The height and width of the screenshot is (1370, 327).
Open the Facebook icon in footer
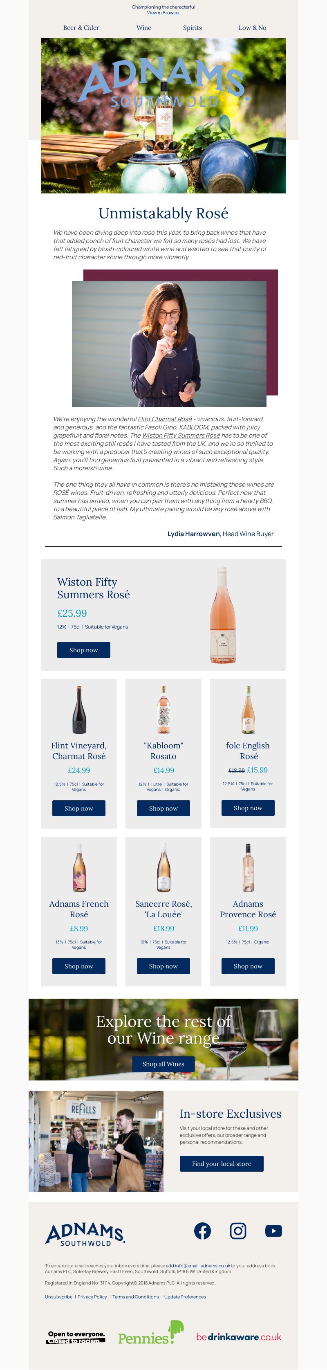point(202,1231)
